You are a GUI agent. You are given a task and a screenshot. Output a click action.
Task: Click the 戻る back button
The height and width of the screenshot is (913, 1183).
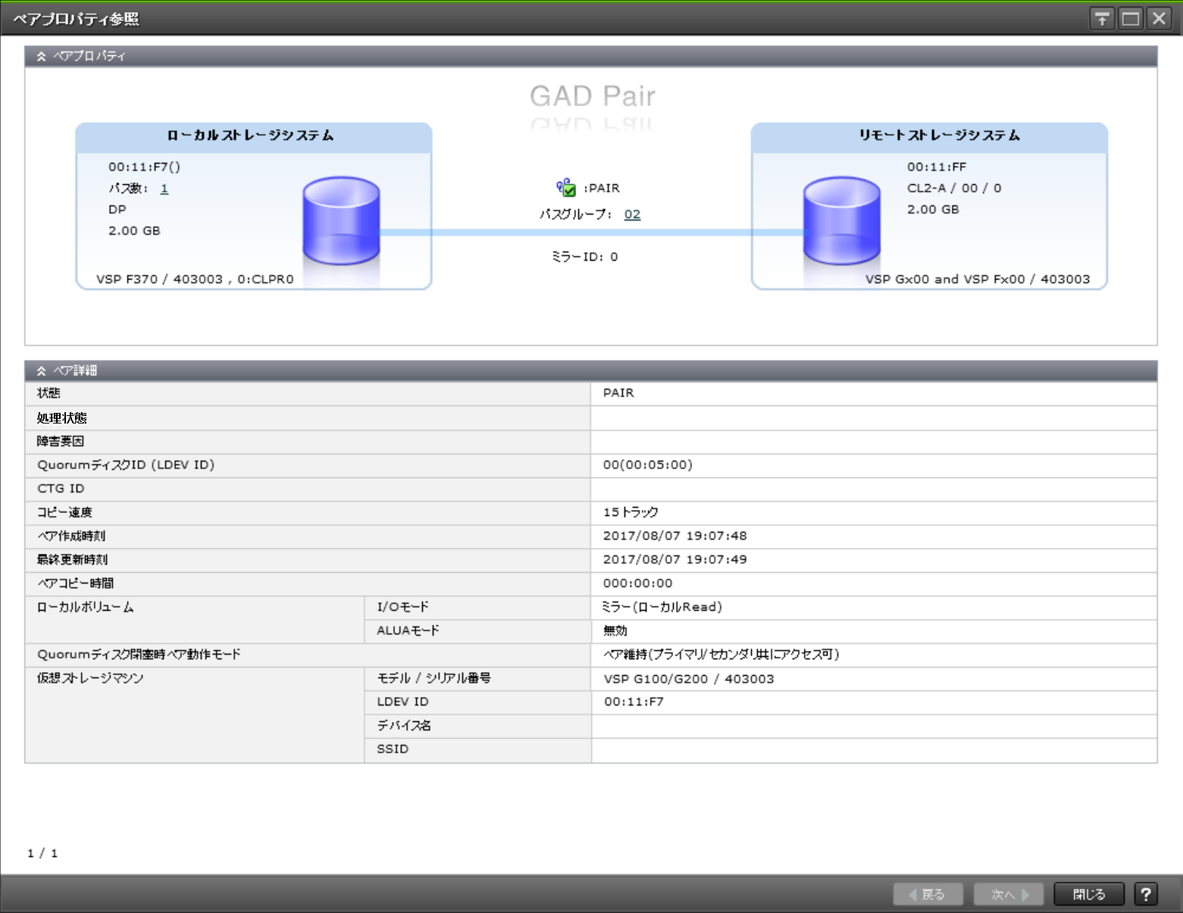pyautogui.click(x=928, y=894)
